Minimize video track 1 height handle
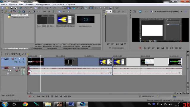This screenshot has height=107, width=190. [x=3, y=59]
